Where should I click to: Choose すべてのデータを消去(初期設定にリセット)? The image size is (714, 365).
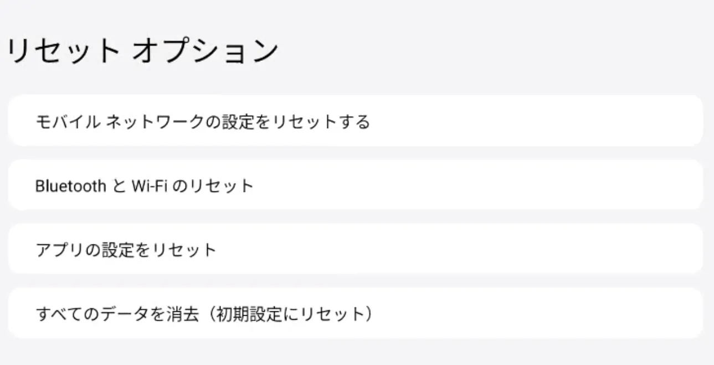(204, 314)
